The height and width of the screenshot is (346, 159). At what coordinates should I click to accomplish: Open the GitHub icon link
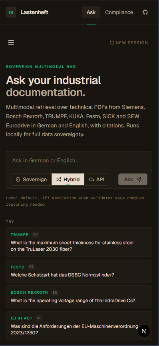(x=145, y=12)
